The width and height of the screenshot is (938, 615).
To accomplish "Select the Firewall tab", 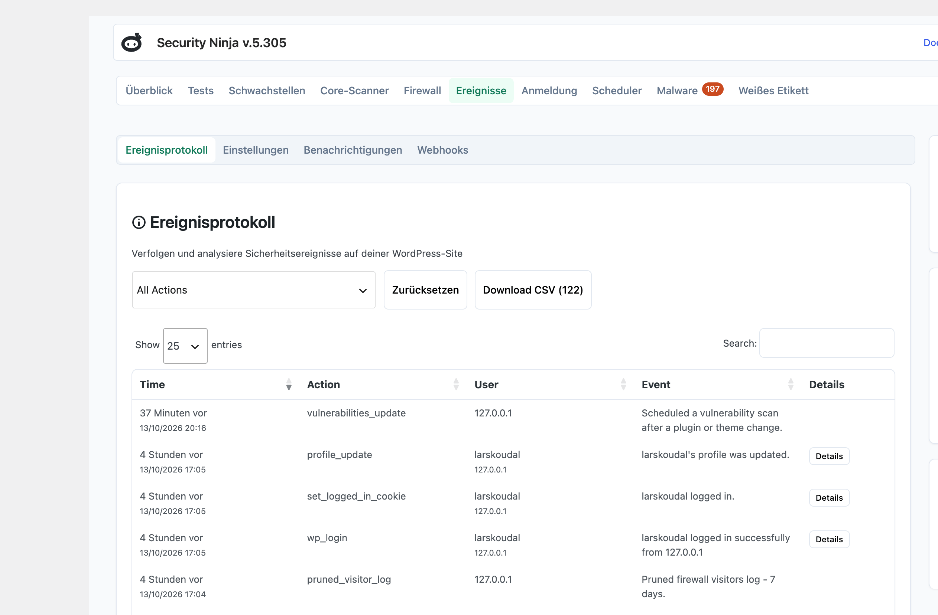I will [422, 91].
